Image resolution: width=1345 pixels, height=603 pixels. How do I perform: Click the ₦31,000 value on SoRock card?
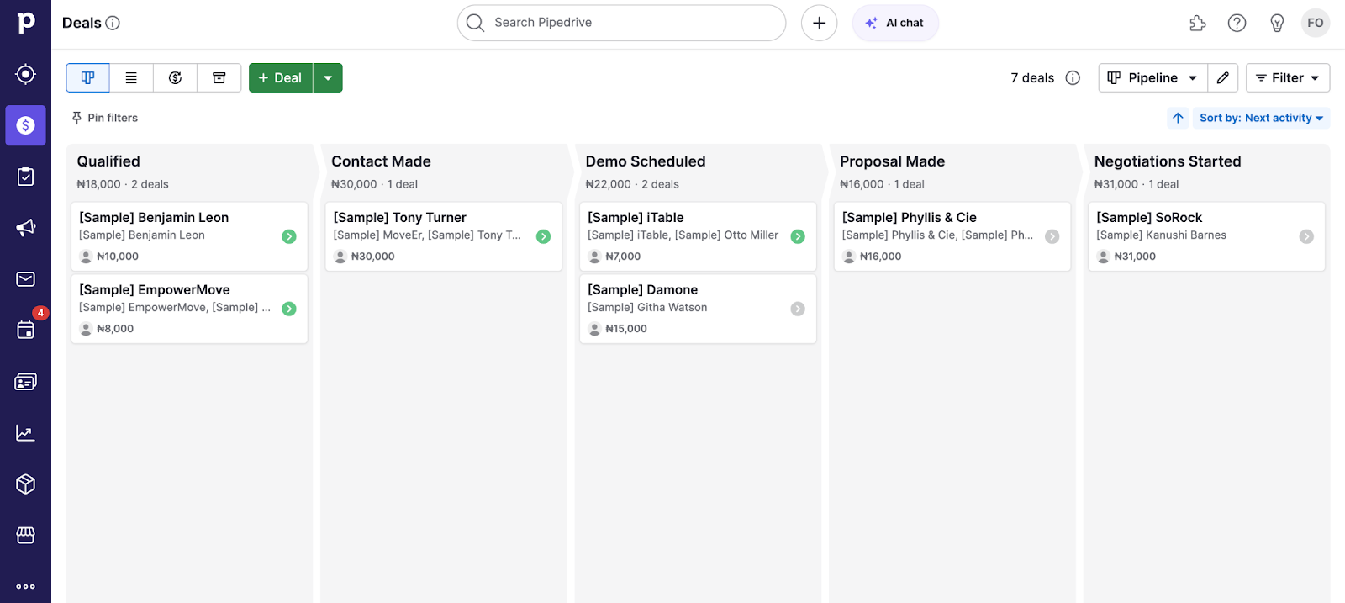pos(1135,257)
